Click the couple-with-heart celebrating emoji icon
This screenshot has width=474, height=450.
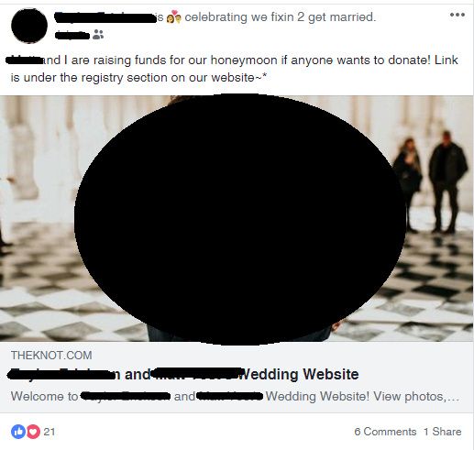tap(173, 16)
